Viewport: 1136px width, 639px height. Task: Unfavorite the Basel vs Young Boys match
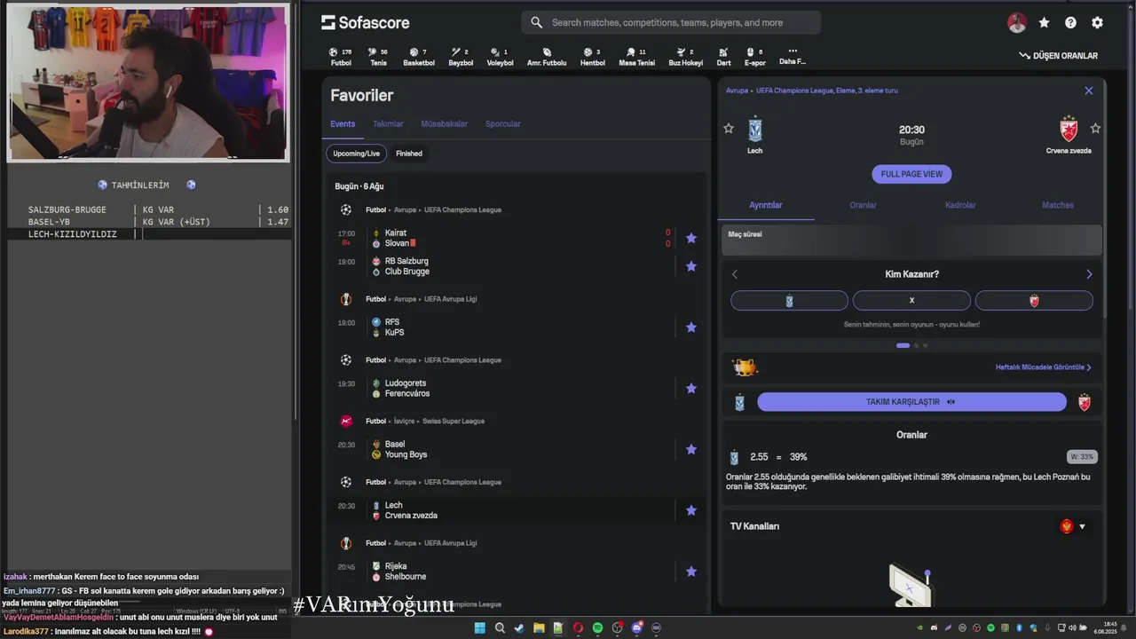coord(691,449)
